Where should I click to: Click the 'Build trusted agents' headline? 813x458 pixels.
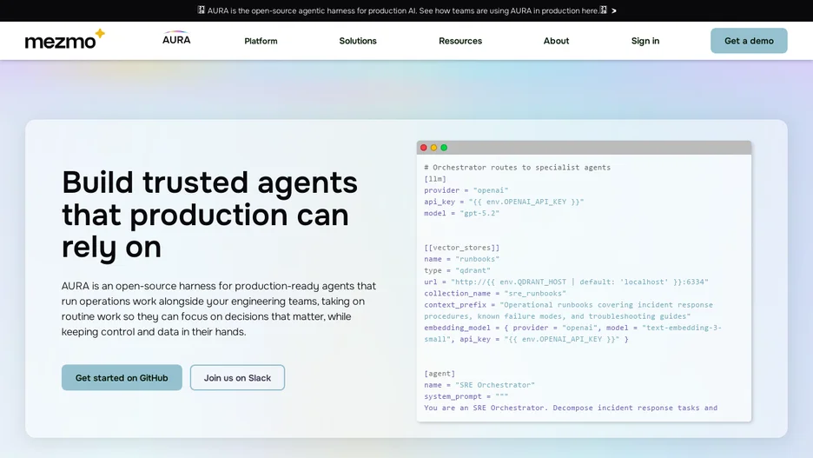click(209, 214)
